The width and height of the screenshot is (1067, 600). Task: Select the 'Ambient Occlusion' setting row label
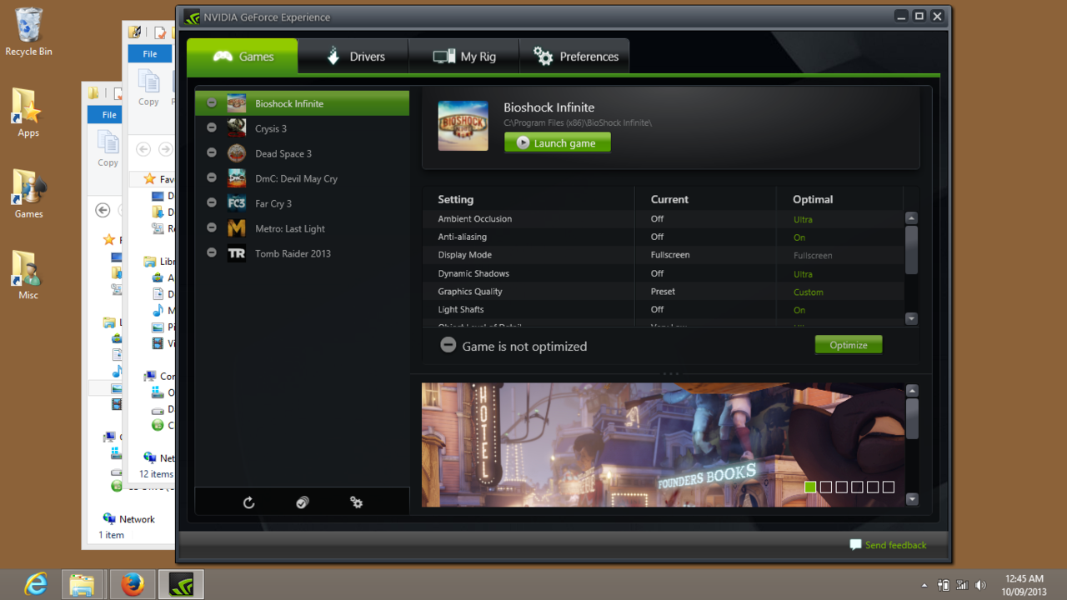point(475,218)
